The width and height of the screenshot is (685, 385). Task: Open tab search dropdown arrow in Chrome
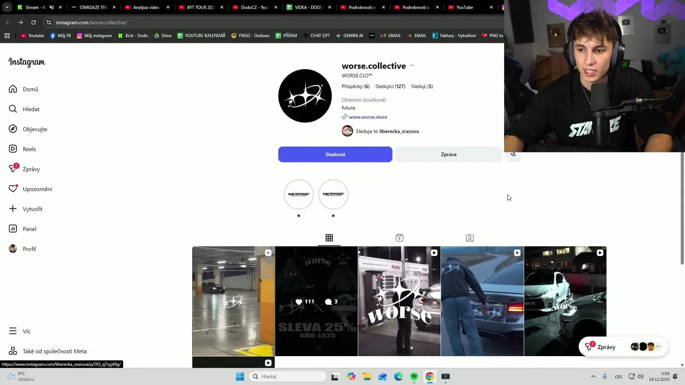[6, 7]
